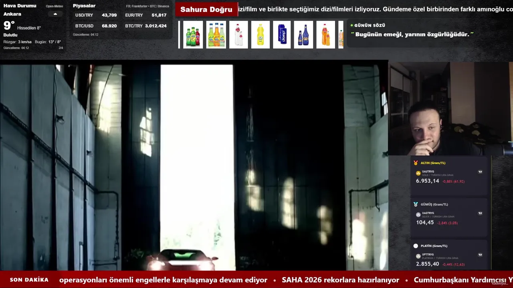Select the clear bottle with red cap thumbnail
513x288 pixels.
click(x=238, y=35)
